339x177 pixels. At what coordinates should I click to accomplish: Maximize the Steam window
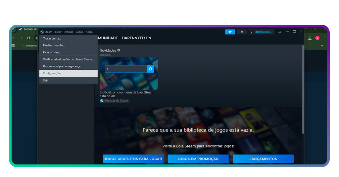click(294, 32)
